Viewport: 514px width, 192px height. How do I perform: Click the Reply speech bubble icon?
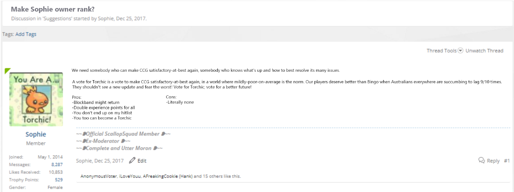(482, 160)
